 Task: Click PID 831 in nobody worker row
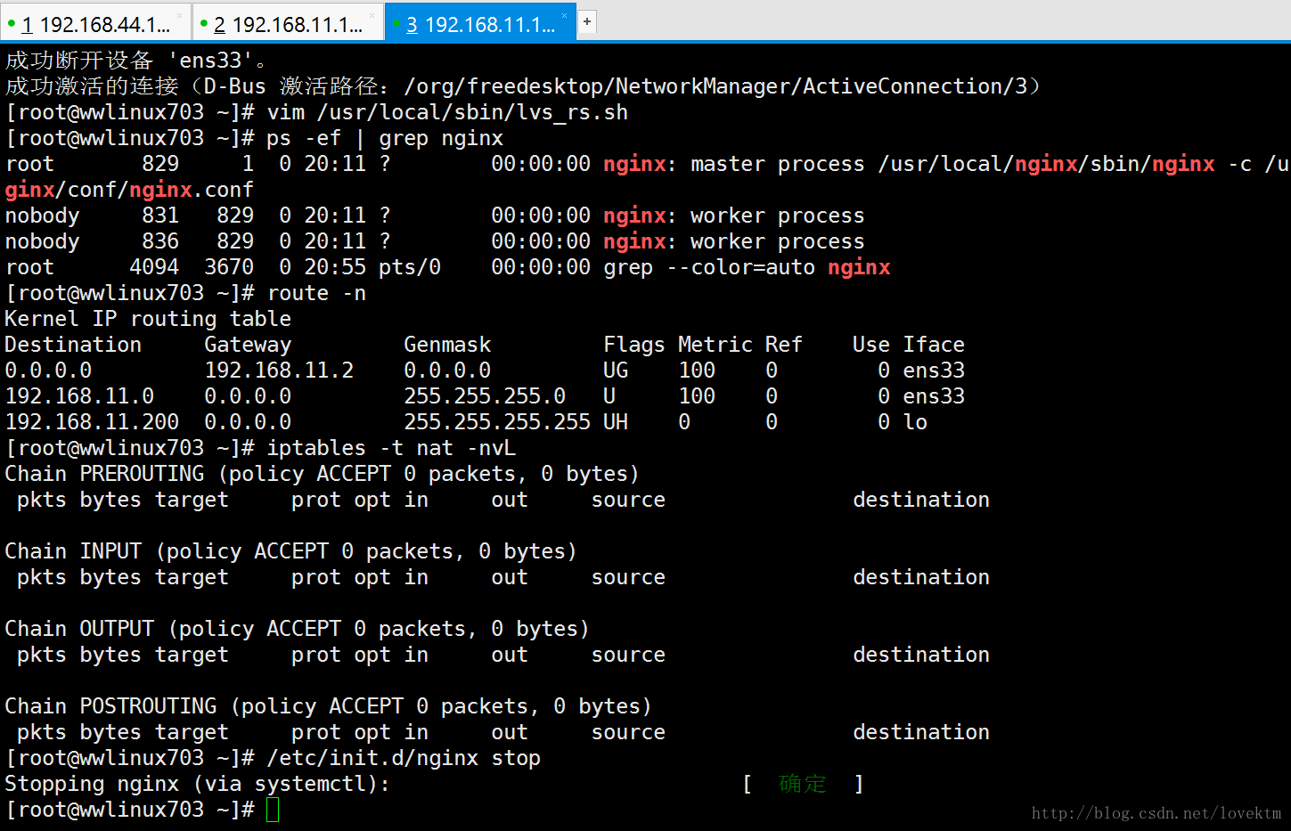click(x=160, y=216)
